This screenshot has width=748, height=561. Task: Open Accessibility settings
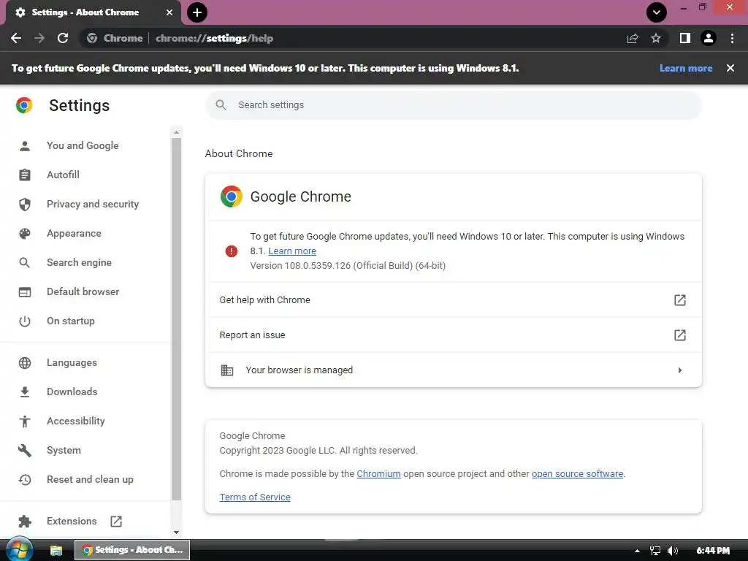point(76,421)
